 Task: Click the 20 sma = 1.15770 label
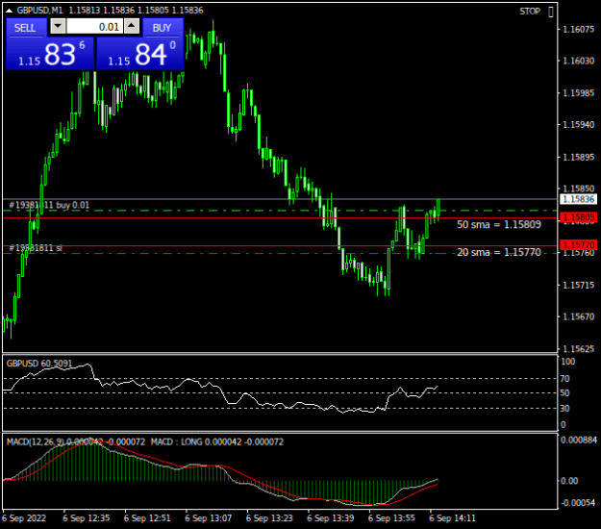pos(499,252)
